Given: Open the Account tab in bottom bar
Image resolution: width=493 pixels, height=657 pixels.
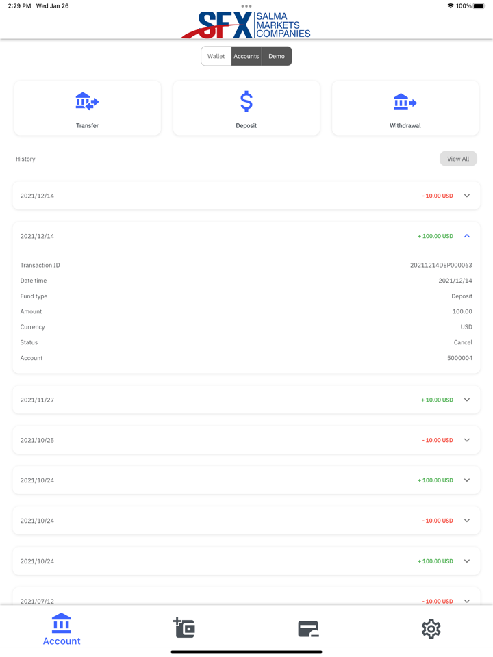Looking at the screenshot, I should point(62,629).
